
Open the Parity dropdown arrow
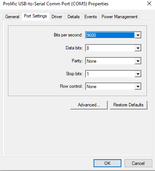[138, 61]
